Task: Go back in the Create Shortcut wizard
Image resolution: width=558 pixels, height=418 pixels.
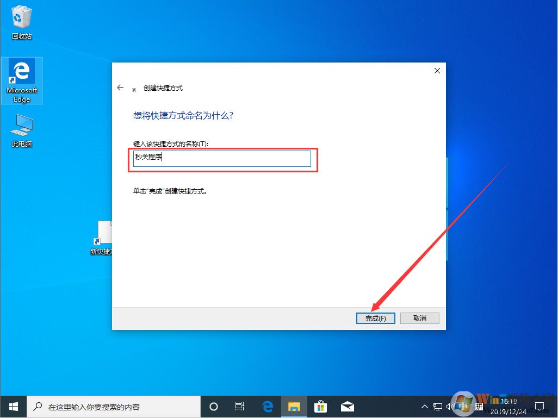Action: [x=120, y=87]
